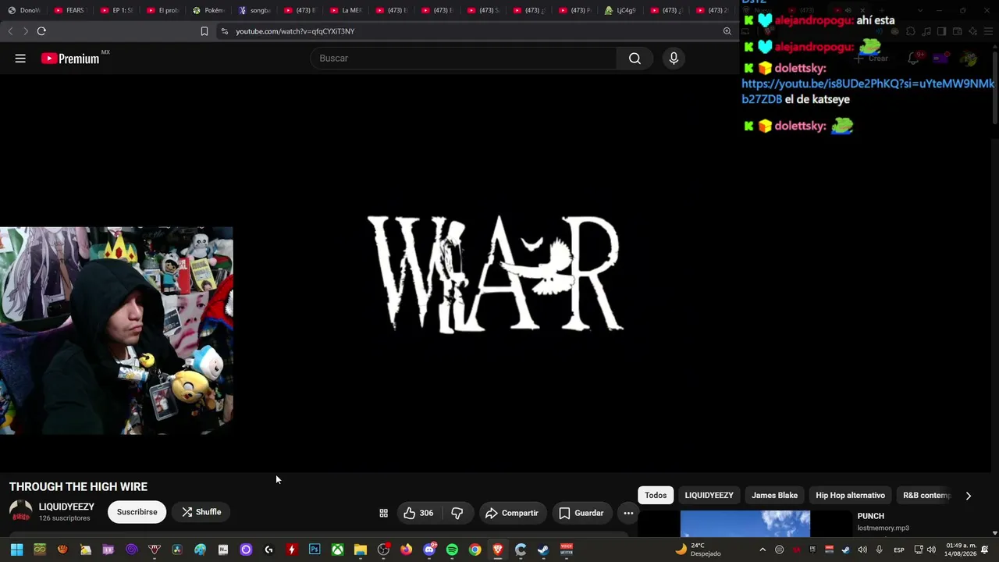Open Logitech G HUB from the taskbar
The width and height of the screenshot is (999, 562).
pos(268,550)
